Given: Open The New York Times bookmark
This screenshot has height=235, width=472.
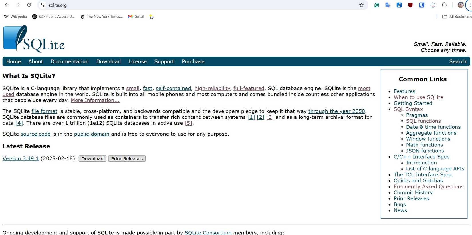Looking at the screenshot, I should [101, 17].
